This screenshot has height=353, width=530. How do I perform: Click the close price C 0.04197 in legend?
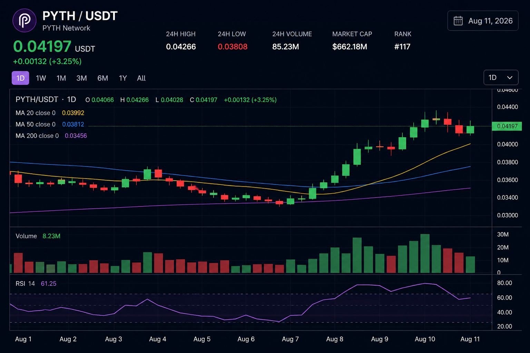point(204,100)
